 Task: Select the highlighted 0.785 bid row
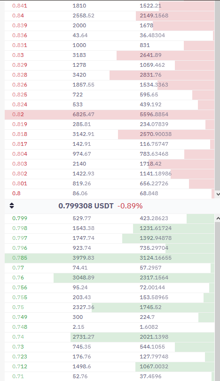[110, 258]
